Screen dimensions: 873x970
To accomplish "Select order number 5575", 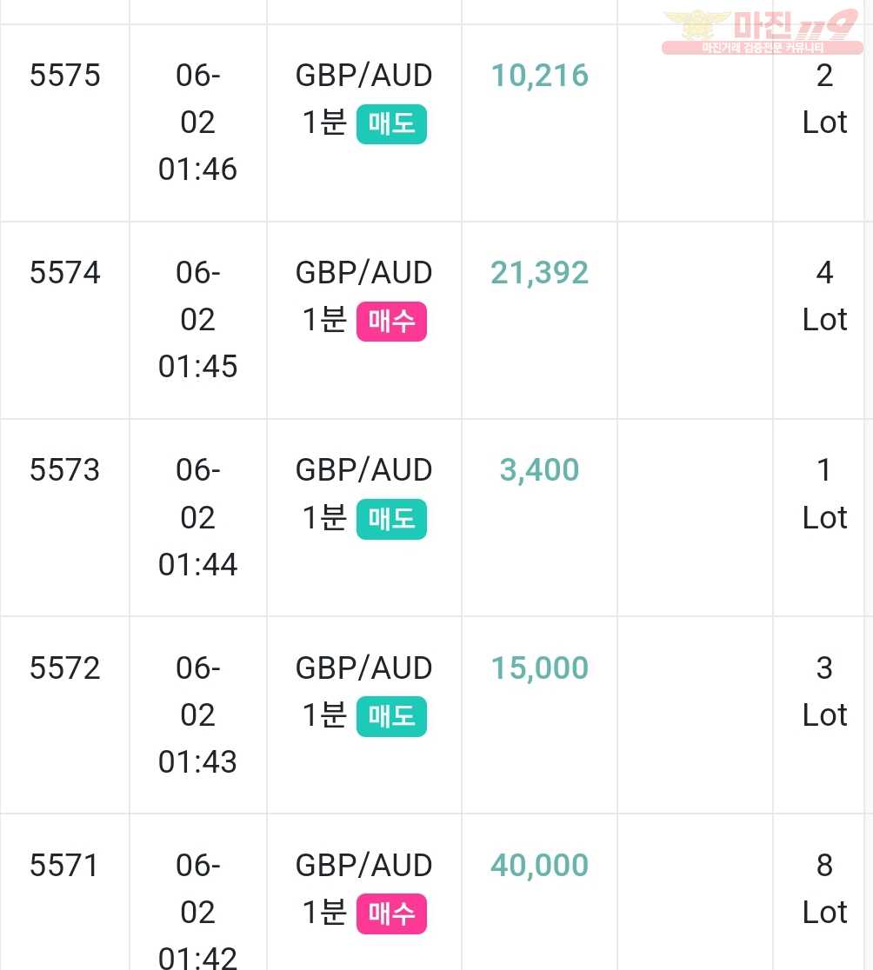I will (65, 76).
